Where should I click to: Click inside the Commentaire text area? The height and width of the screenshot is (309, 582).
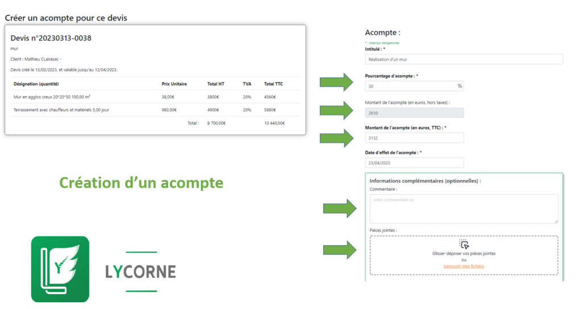pos(464,209)
